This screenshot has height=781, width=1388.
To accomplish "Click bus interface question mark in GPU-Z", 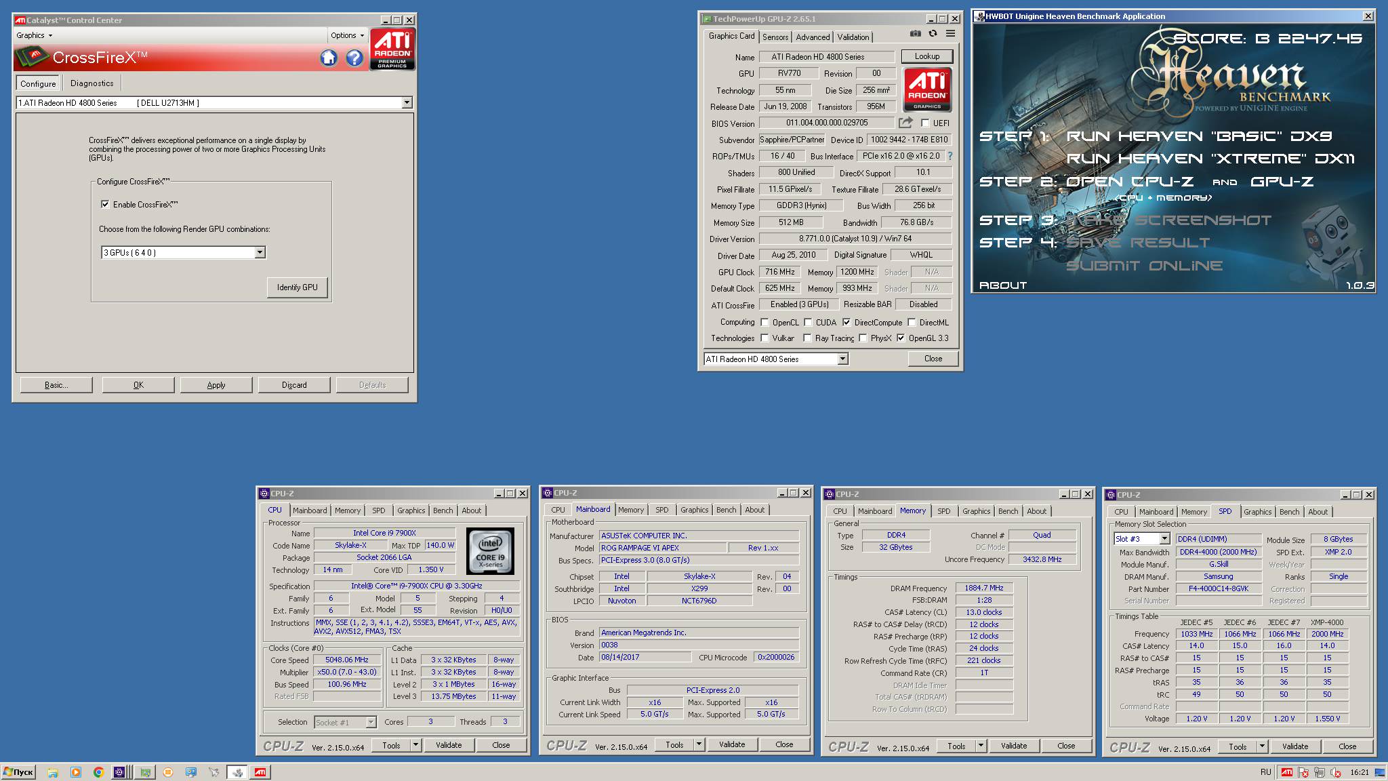I will [950, 156].
